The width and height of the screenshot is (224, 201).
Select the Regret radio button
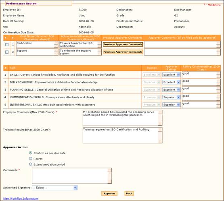pyautogui.click(x=30, y=159)
